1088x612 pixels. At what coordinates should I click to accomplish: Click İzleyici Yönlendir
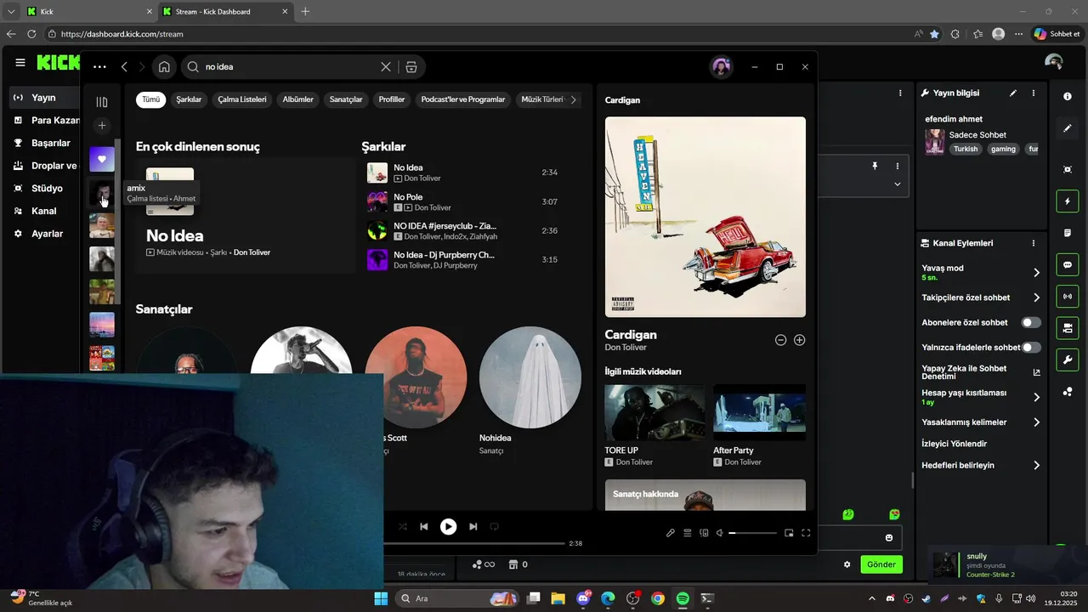coord(954,444)
